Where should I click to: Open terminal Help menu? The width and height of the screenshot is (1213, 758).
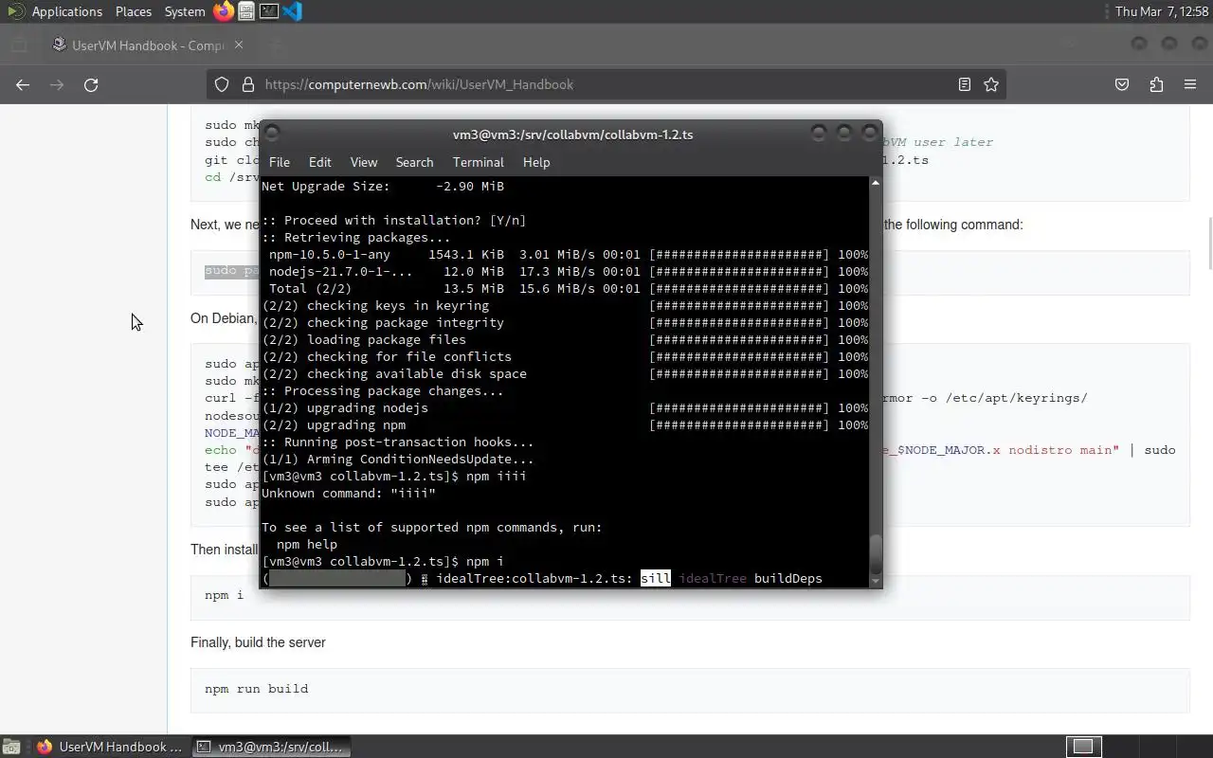pos(536,162)
